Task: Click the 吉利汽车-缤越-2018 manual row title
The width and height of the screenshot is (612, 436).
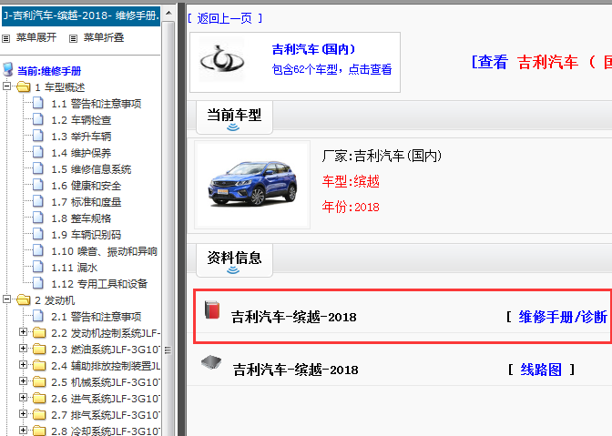Action: [x=294, y=317]
